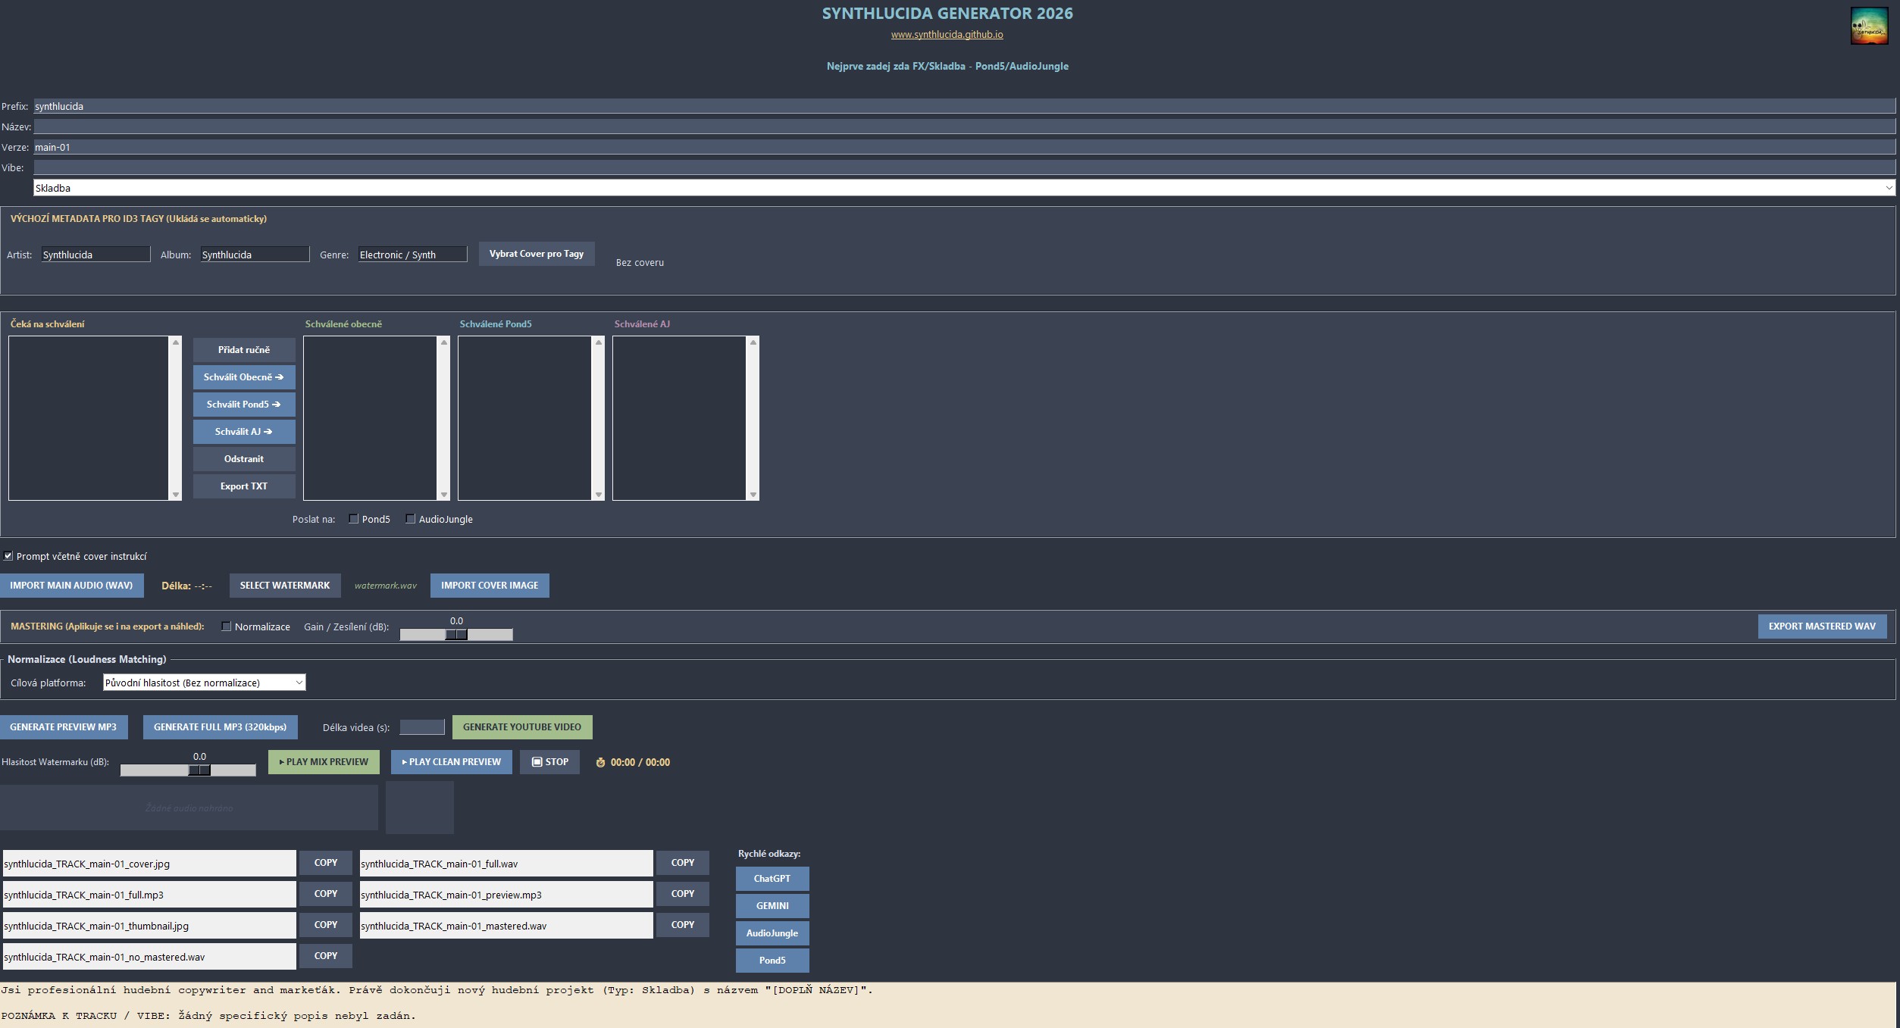
Task: Open the Skladba type dropdown
Action: [964, 188]
